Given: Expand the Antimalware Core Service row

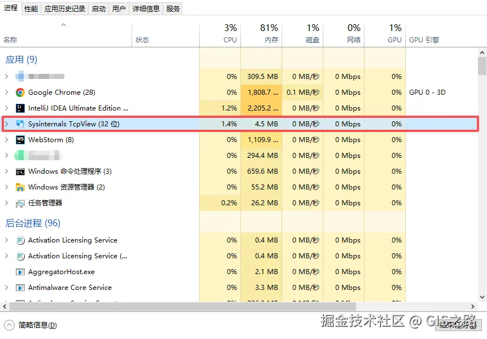Looking at the screenshot, I should [7, 288].
